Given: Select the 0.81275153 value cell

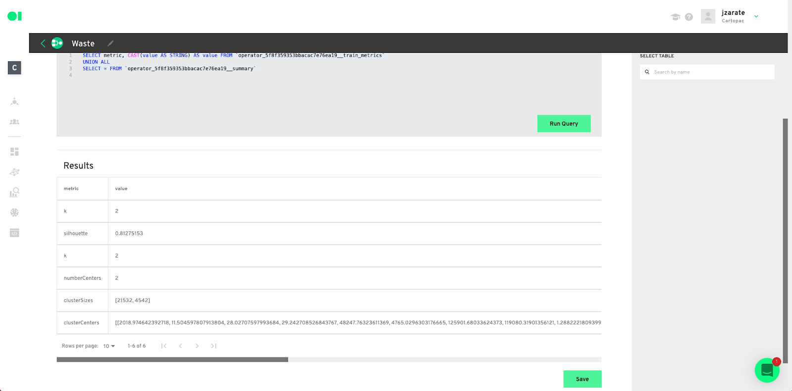Looking at the screenshot, I should 354,233.
